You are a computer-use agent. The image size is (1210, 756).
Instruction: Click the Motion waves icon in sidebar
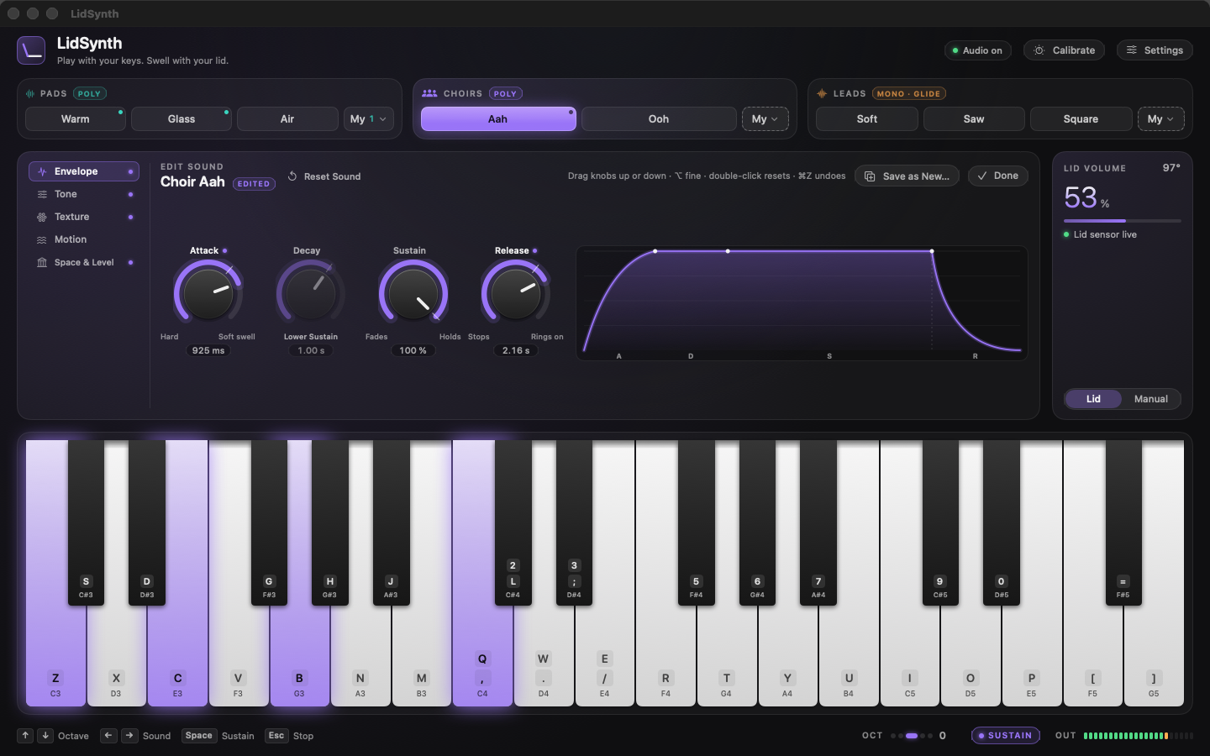tap(42, 239)
